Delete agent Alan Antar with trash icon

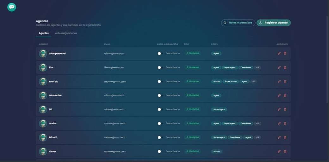tap(285, 95)
